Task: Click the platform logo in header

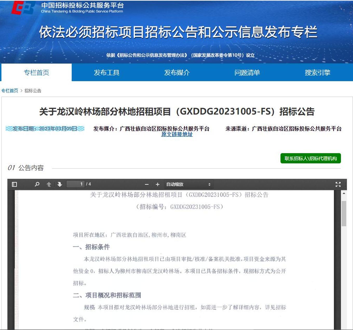Action: point(23,8)
